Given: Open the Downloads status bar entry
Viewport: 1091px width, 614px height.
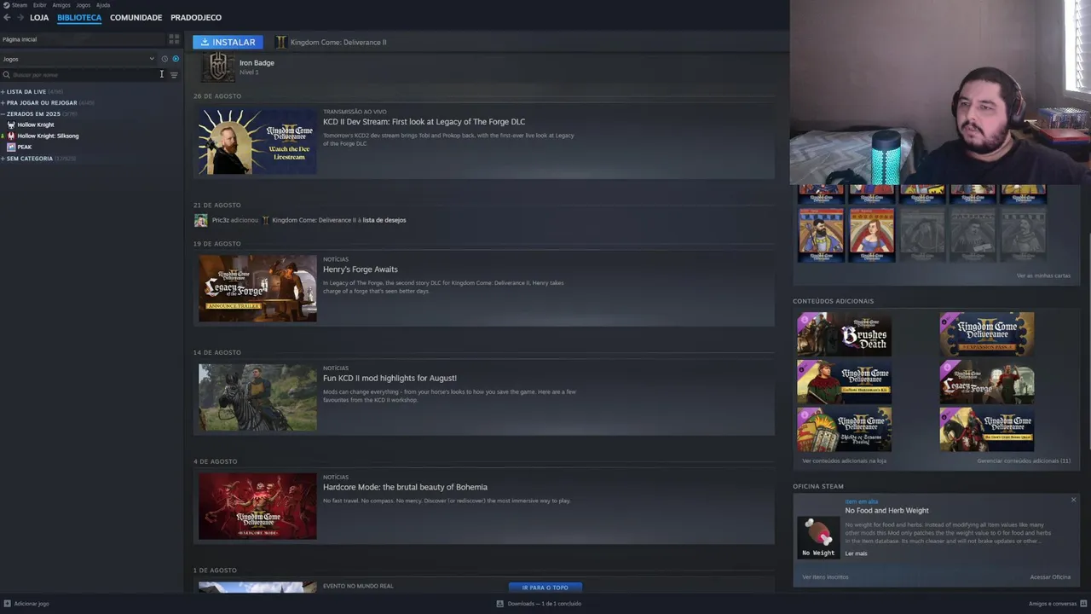Looking at the screenshot, I should pyautogui.click(x=539, y=604).
